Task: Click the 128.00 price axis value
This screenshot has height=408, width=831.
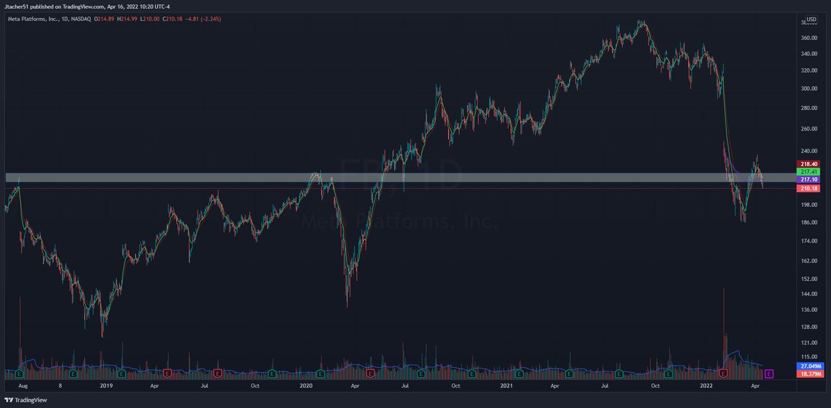Action: (810, 326)
